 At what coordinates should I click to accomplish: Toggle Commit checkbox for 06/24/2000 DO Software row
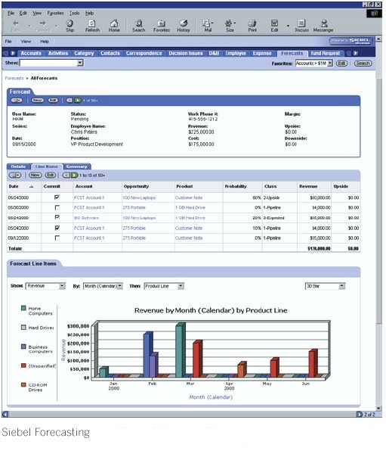pyautogui.click(x=57, y=217)
